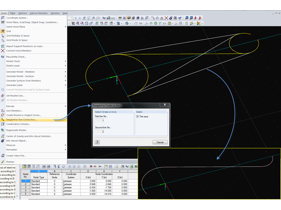Click the Info About Object icon
The height and width of the screenshot is (210, 281).
(x=3, y=141)
